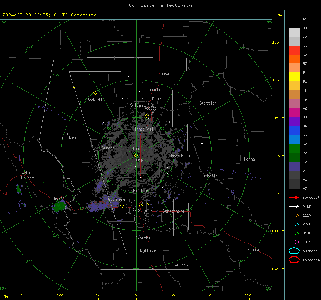
Task: Select the Blackfalds label
Action: [152, 99]
